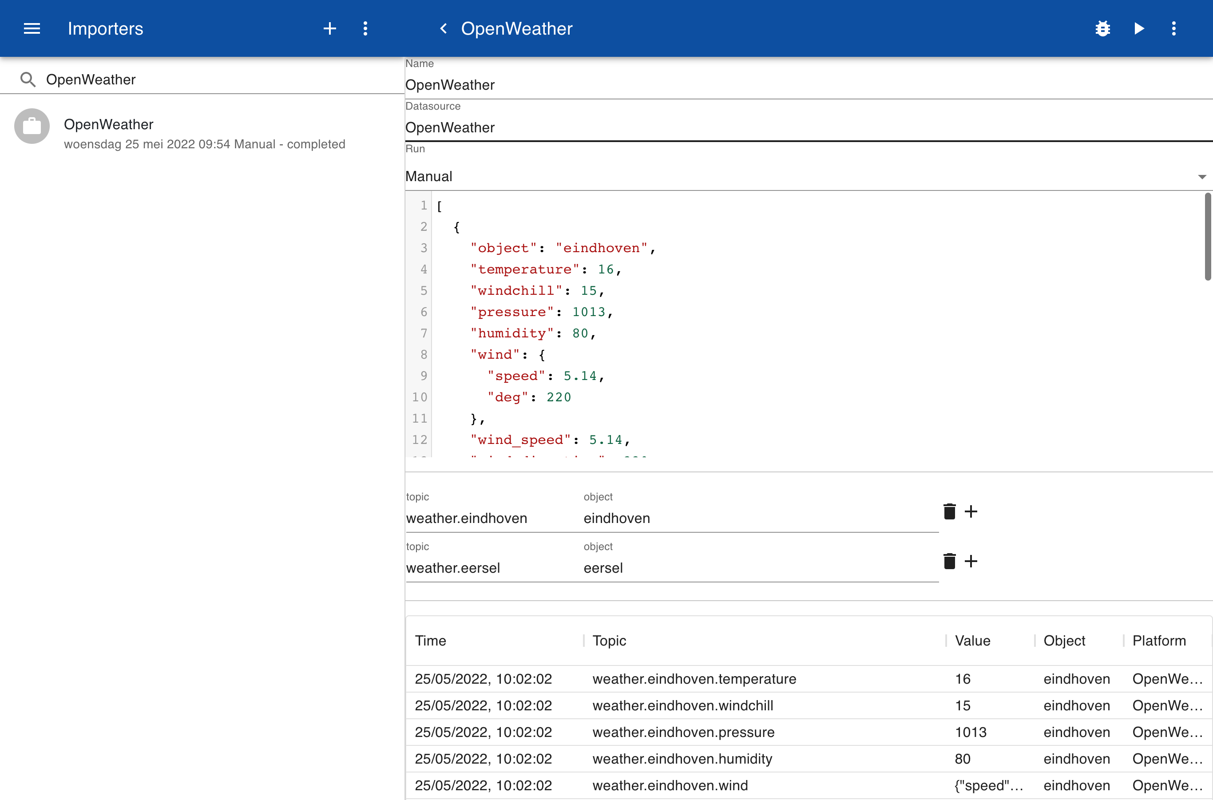Click the "temperature" line in JSON editor
Image resolution: width=1213 pixels, height=800 pixels.
pos(546,269)
